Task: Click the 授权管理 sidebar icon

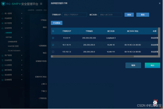Action: click(x=2, y=70)
